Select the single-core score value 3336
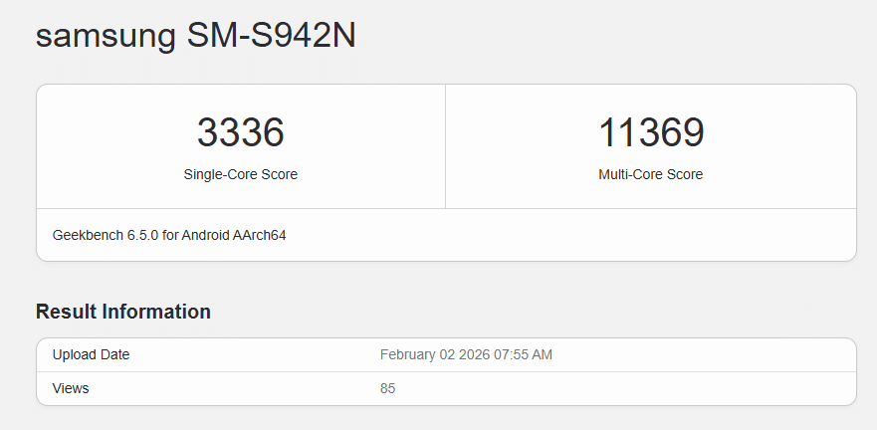 [x=241, y=132]
